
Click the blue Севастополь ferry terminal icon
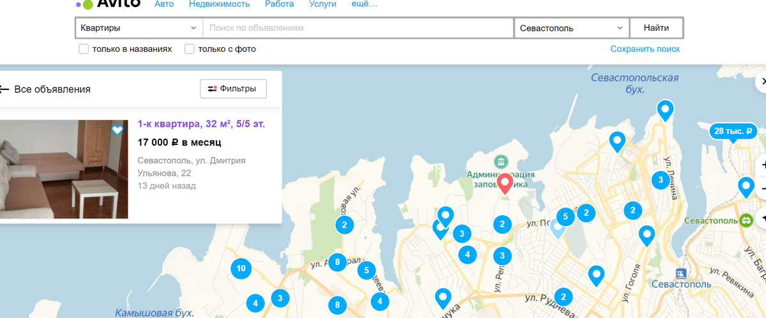681,273
